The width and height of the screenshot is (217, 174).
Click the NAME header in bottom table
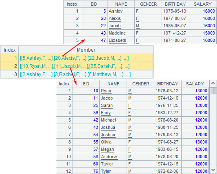pyautogui.click(x=113, y=84)
